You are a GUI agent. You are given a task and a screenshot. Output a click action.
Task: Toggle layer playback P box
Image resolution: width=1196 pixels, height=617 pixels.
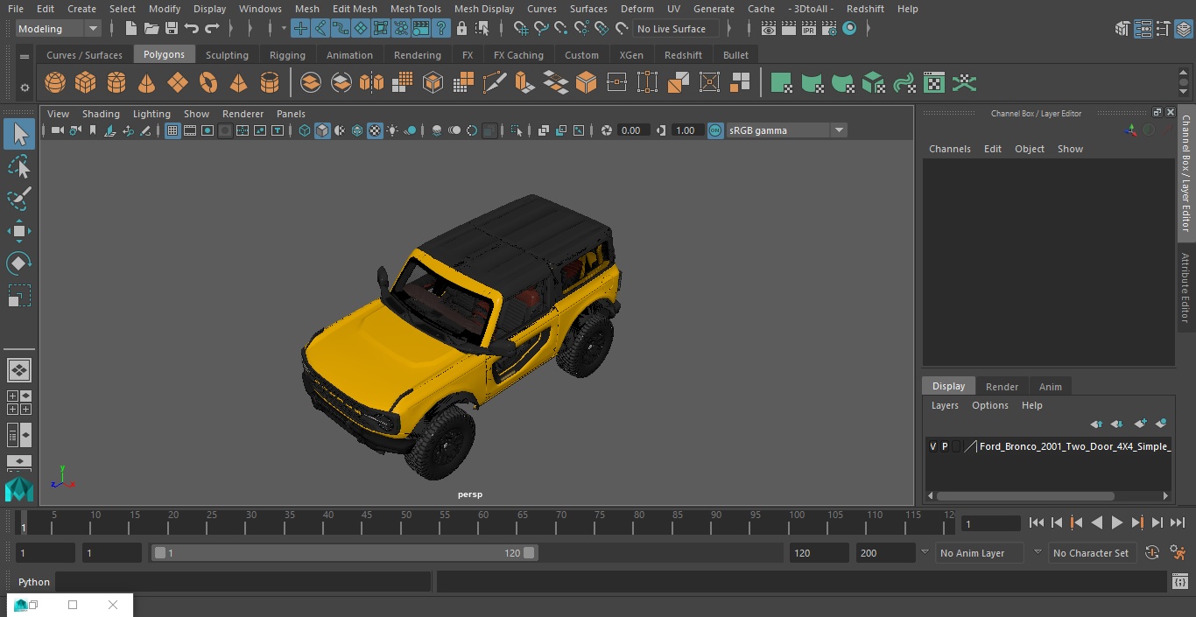coord(945,446)
